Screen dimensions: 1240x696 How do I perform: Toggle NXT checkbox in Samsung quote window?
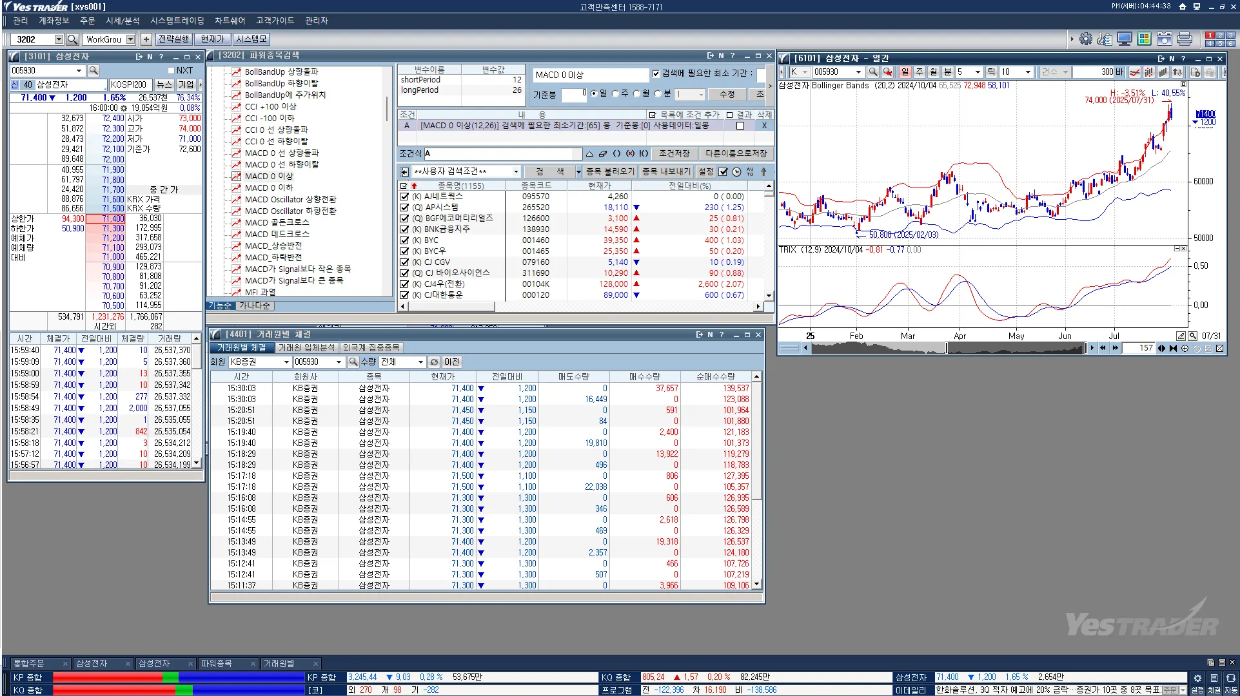[172, 71]
